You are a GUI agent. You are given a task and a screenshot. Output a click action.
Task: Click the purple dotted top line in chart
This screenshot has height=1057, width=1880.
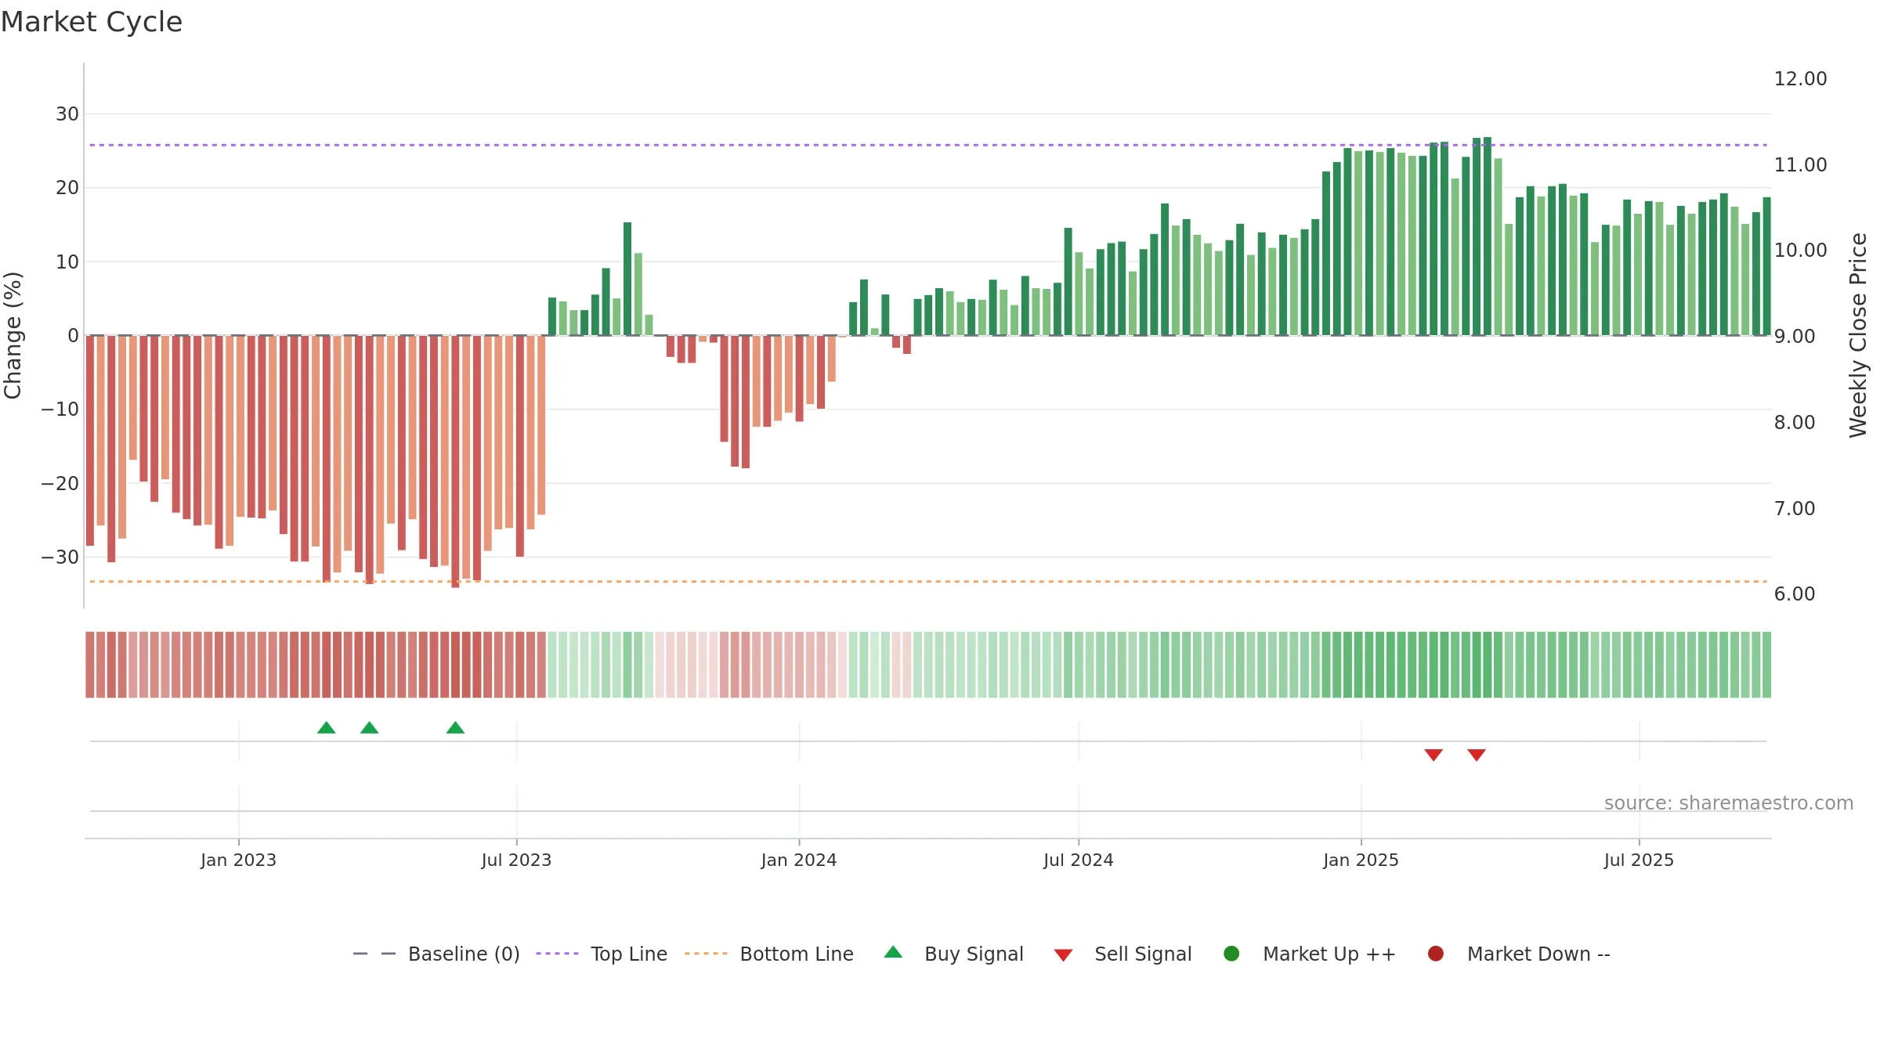[x=928, y=145]
